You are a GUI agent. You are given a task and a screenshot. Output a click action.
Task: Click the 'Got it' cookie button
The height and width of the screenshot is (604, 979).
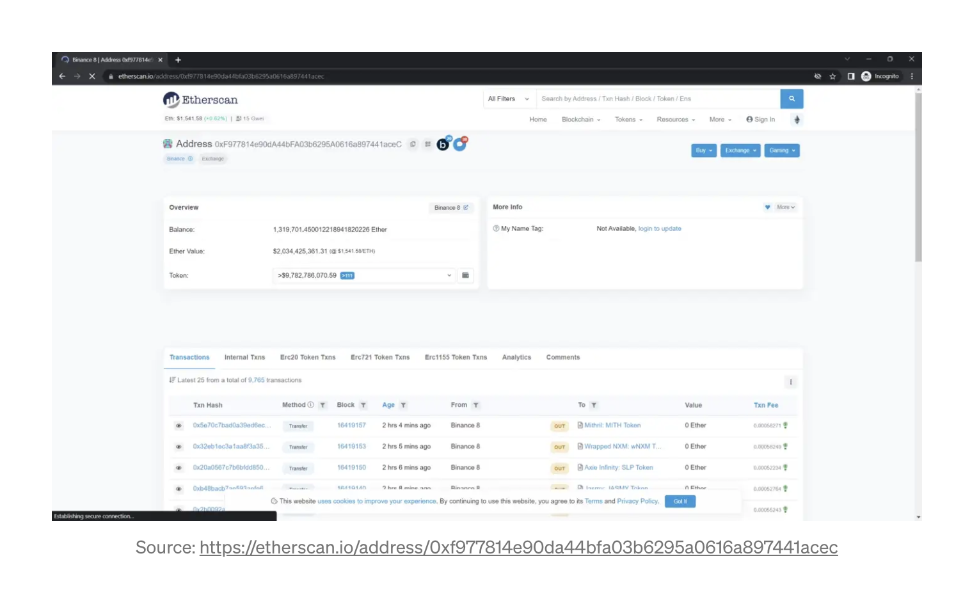click(x=680, y=502)
